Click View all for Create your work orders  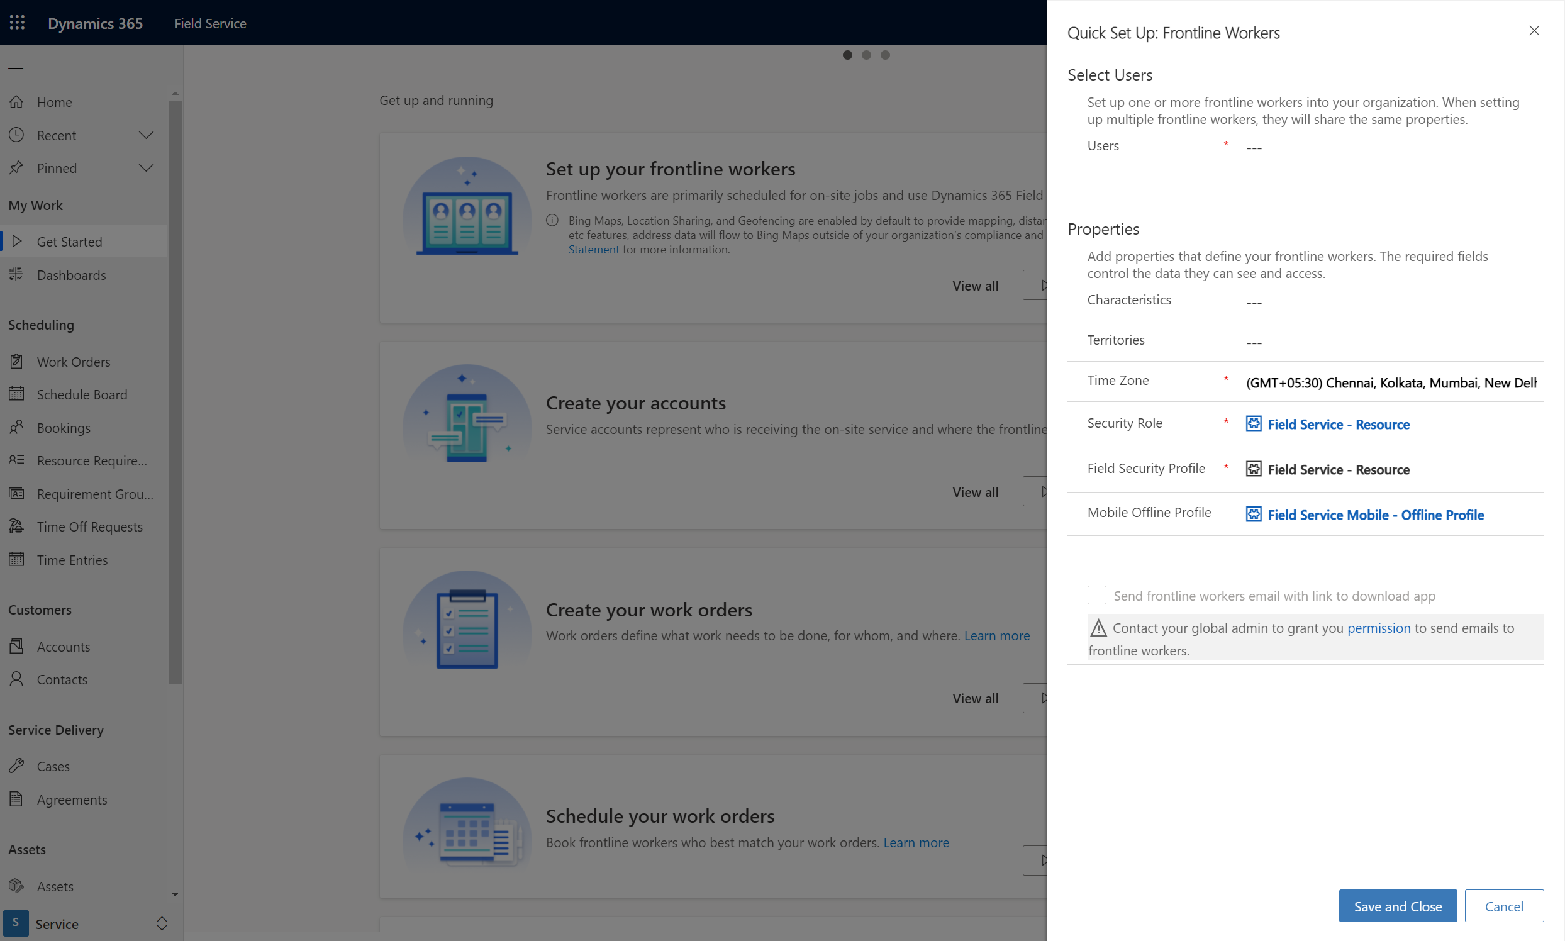pos(974,698)
